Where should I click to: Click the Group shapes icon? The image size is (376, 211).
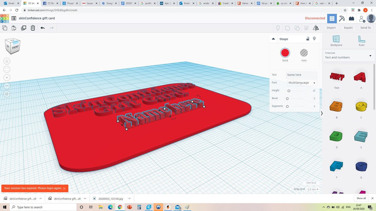(x=288, y=28)
